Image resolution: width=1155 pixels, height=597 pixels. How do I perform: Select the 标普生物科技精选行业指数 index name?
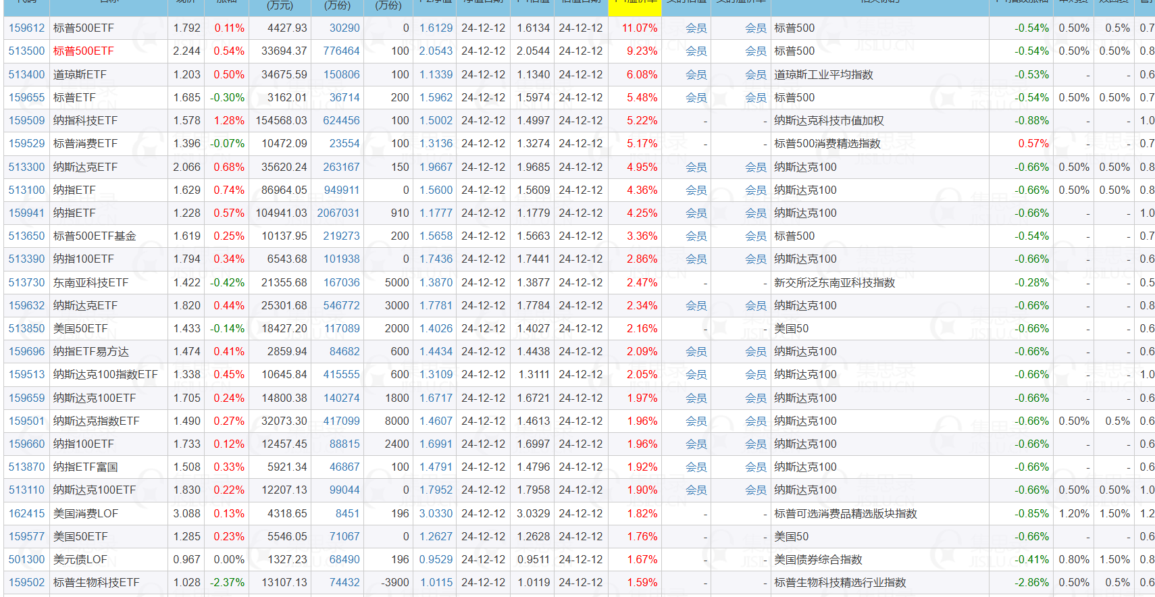[840, 582]
